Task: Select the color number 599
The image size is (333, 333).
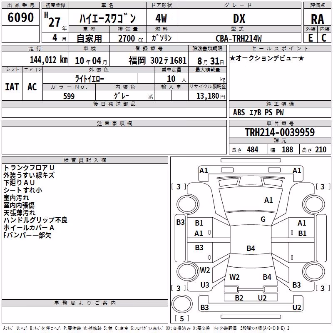Action: click(x=69, y=96)
